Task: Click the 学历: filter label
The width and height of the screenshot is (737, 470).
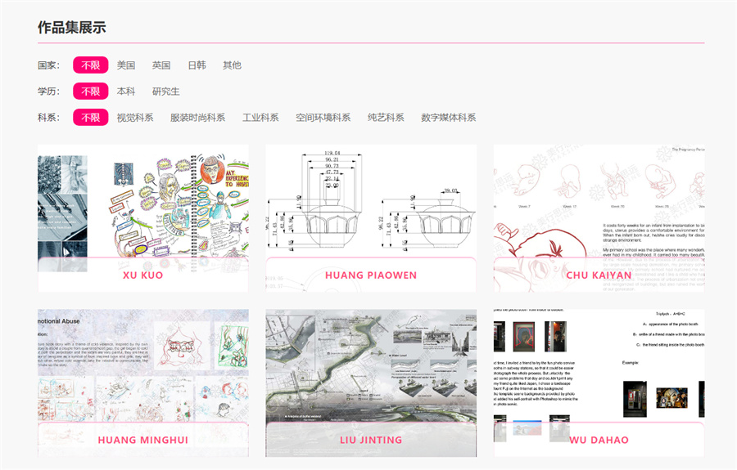Action: 49,91
